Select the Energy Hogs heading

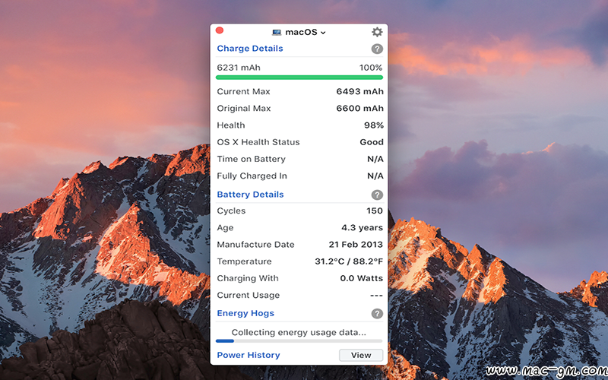[245, 313]
